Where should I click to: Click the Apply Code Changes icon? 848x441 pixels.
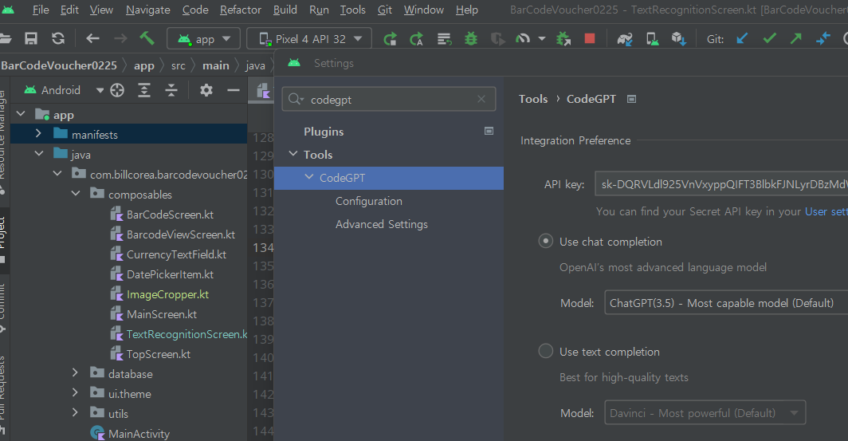pyautogui.click(x=416, y=39)
